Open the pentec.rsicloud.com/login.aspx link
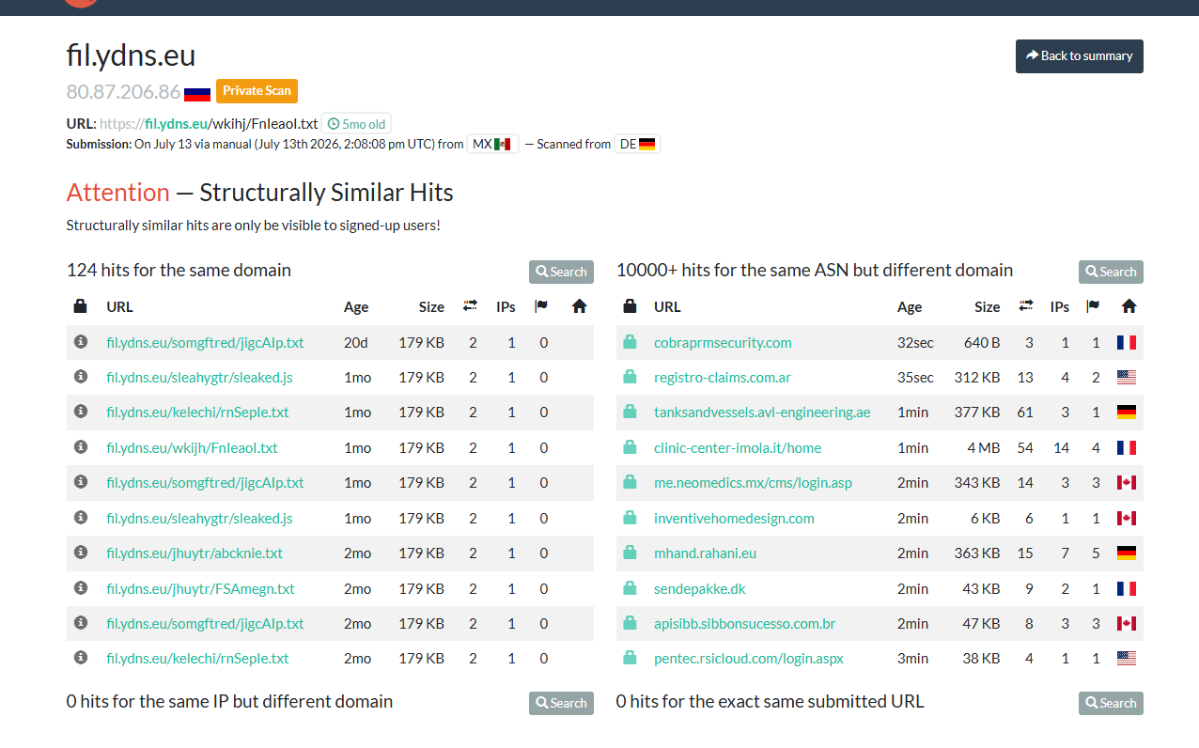 748,658
